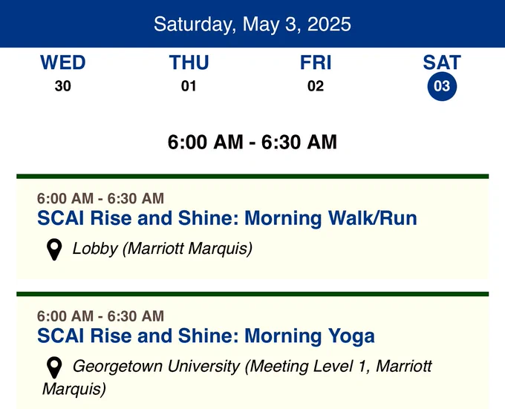The image size is (505, 409).
Task: Click date number 30
Action: [x=63, y=86]
